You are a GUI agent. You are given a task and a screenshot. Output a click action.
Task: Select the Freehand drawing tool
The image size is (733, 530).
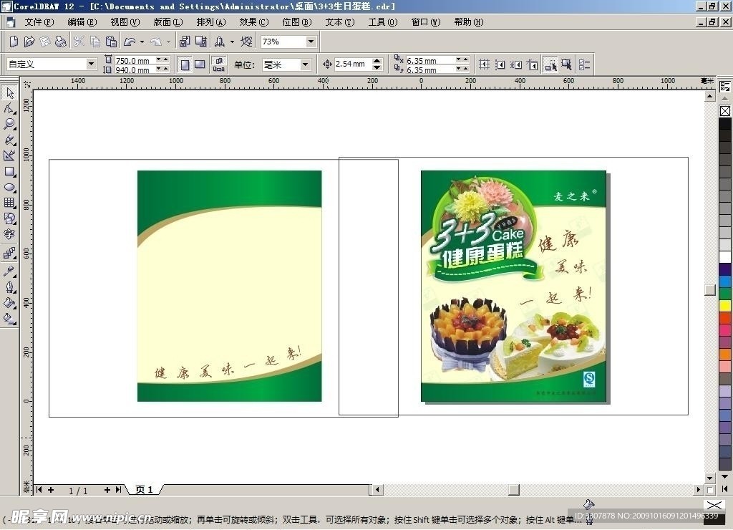click(9, 140)
